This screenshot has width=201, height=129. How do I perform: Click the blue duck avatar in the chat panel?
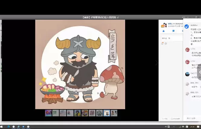point(186,27)
